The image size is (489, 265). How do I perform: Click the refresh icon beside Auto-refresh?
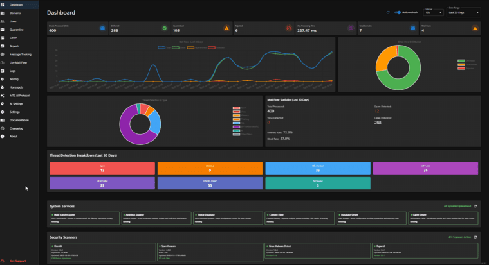point(388,12)
